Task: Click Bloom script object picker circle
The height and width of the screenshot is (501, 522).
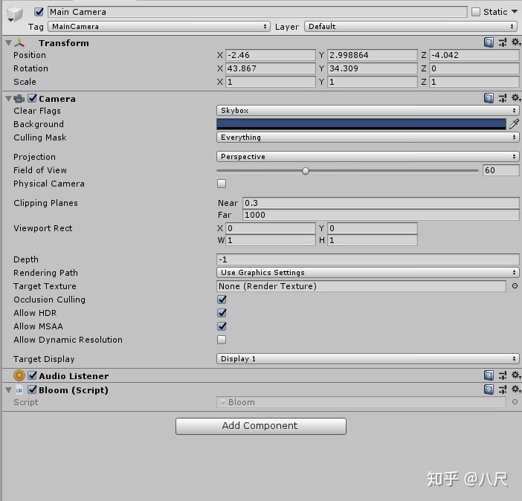Action: click(x=515, y=402)
